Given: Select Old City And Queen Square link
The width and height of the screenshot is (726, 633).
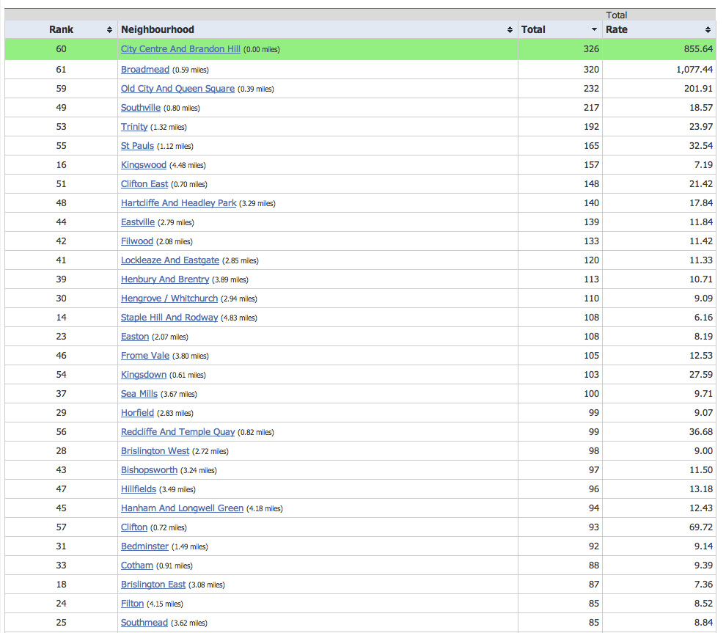Looking at the screenshot, I should point(177,89).
